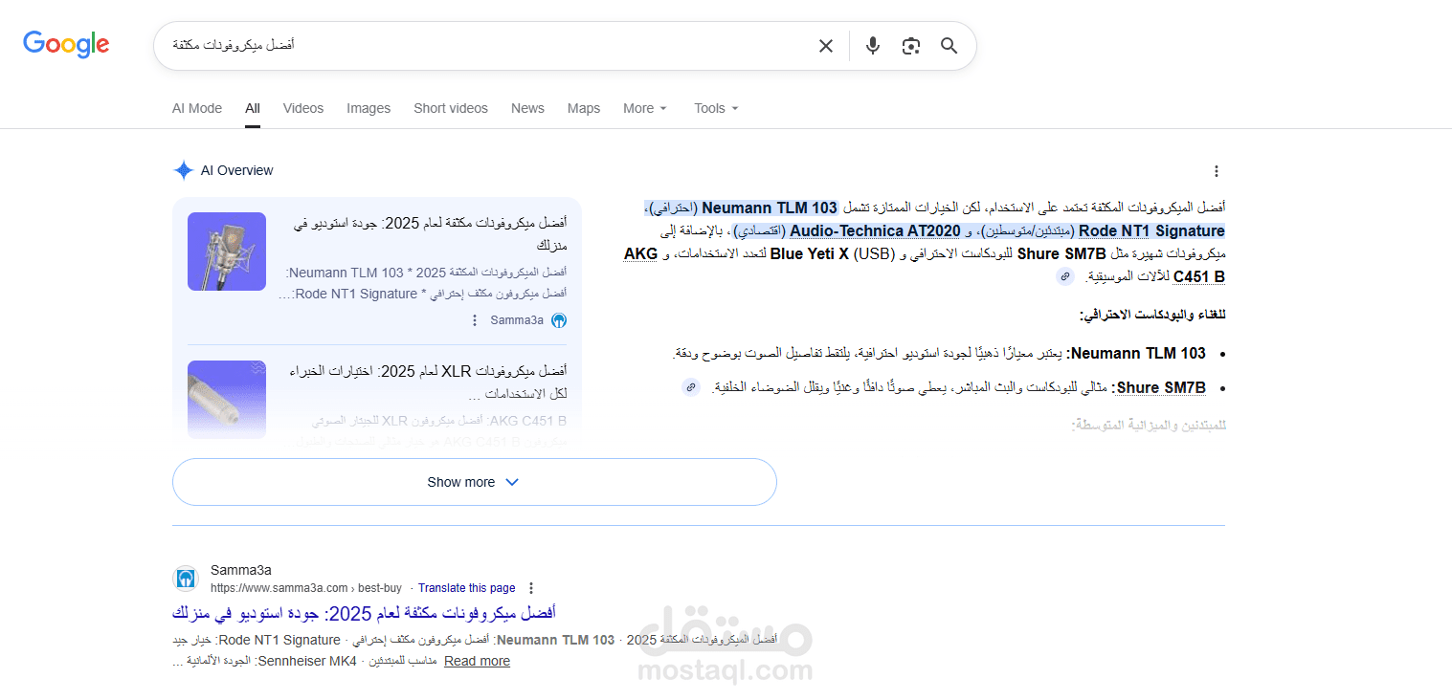Click the Samma3a headphone icon in source card
The image size is (1452, 700).
click(560, 320)
